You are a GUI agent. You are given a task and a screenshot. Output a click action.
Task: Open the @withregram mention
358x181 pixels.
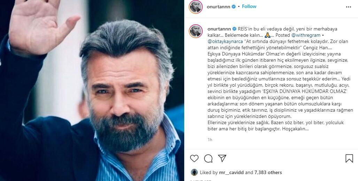[x=306, y=35]
